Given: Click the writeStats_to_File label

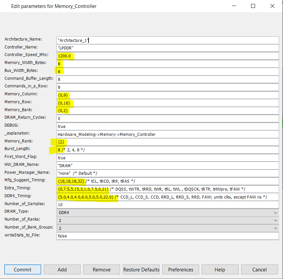Looking at the screenshot, I should [22, 235].
